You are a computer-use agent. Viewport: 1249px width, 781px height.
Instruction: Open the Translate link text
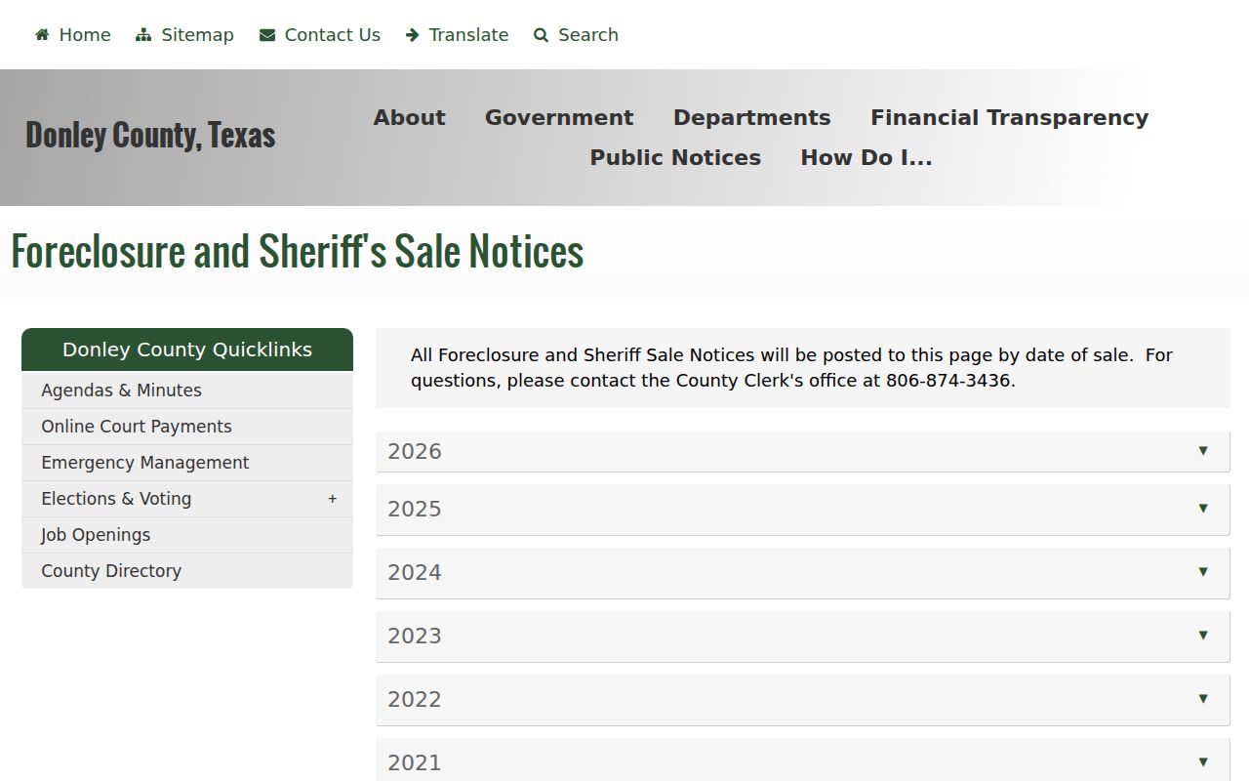click(468, 35)
